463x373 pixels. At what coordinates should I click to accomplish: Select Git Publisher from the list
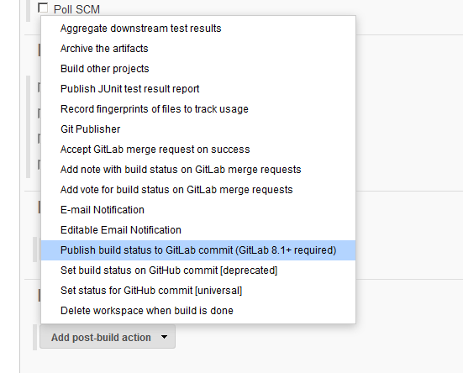point(198,129)
